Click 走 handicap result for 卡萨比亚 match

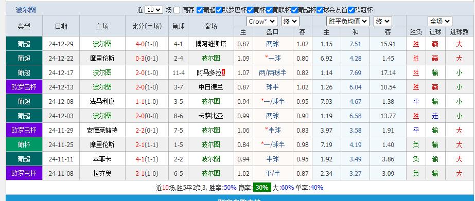coord(435,116)
